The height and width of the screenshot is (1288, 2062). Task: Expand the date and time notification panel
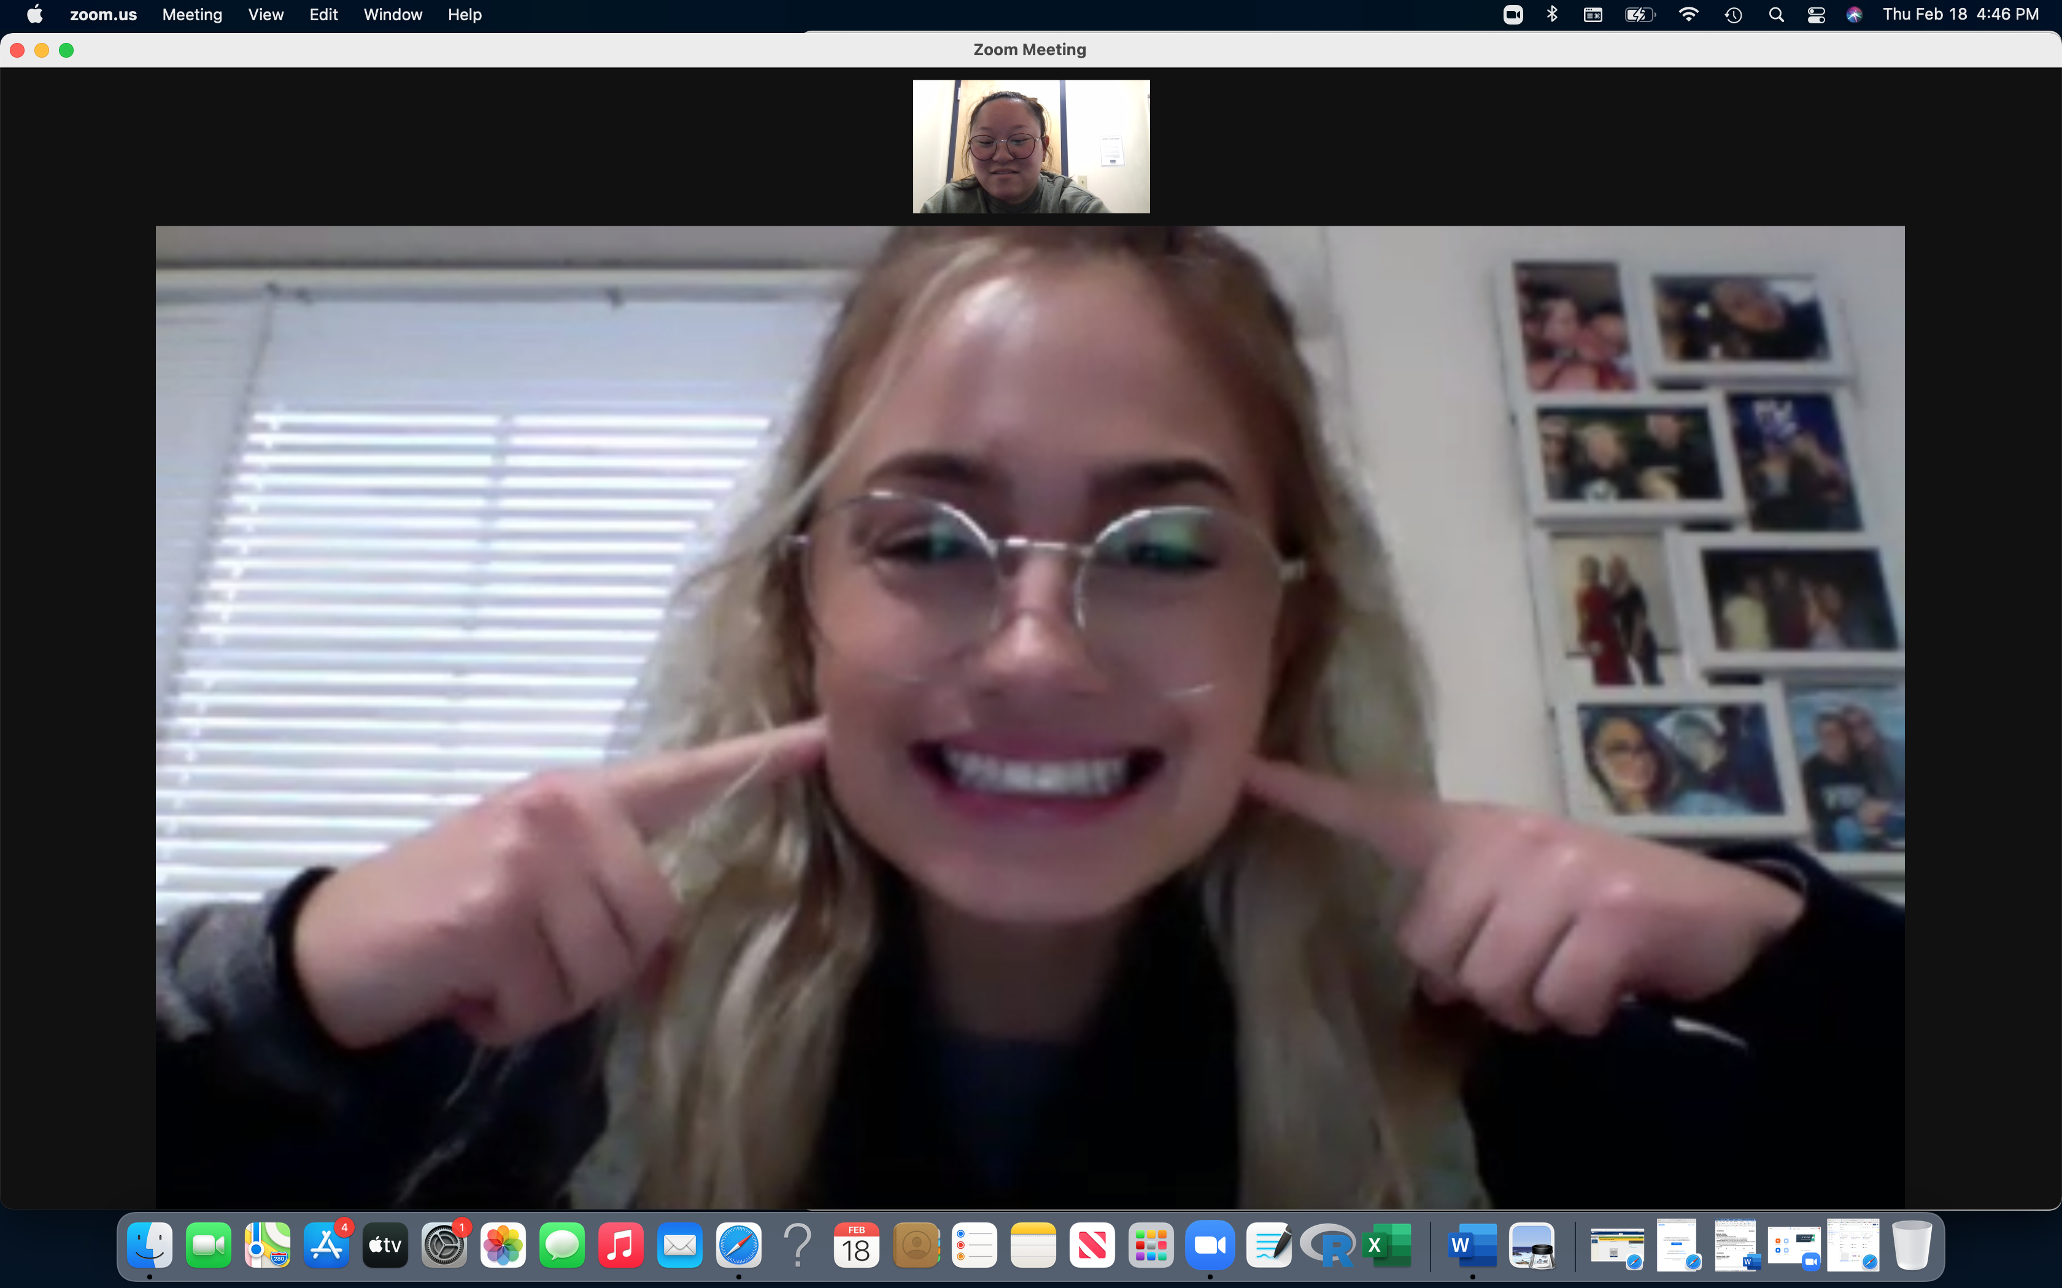click(1960, 15)
